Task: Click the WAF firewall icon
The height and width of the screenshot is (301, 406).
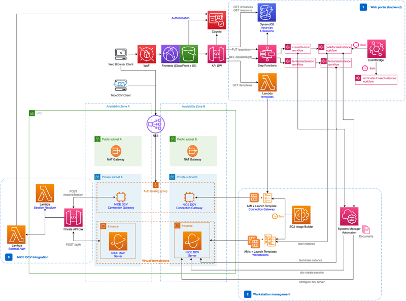Action: pyautogui.click(x=147, y=54)
